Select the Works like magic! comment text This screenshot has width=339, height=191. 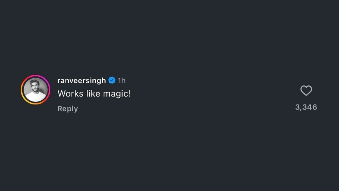pos(94,94)
